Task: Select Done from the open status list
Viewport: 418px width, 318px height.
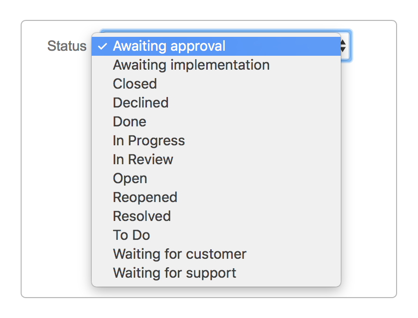Action: tap(129, 121)
